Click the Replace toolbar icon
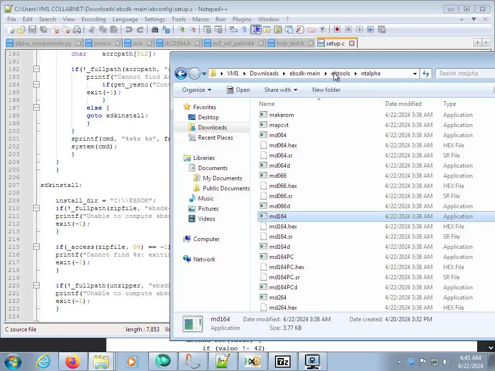The image size is (495, 371). coord(166,29)
